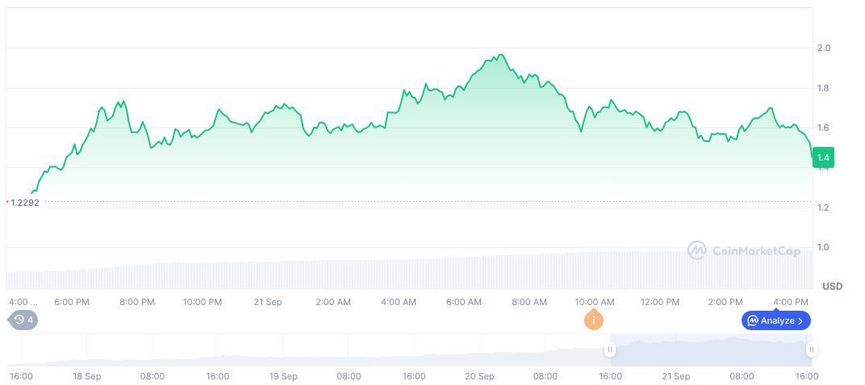Click the 21 Sep label on time axis
This screenshot has height=385, width=865.
click(267, 302)
